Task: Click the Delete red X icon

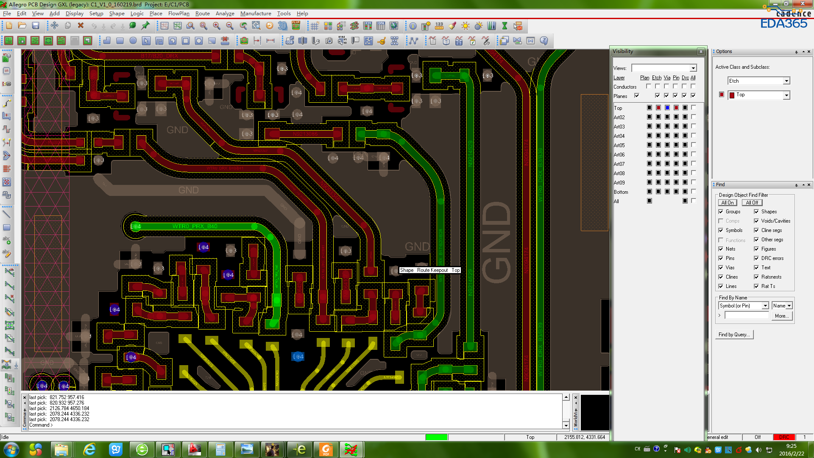Action: tap(81, 26)
